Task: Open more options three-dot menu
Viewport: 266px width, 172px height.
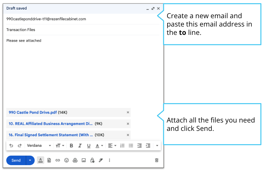Action: click(110, 160)
